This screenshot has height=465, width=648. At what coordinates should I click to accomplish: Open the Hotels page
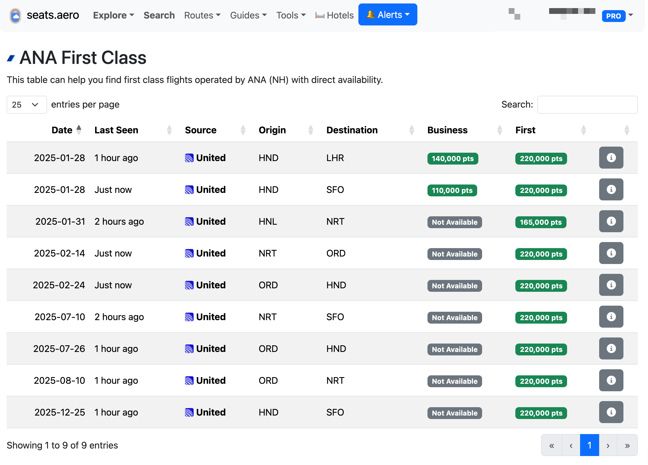334,15
